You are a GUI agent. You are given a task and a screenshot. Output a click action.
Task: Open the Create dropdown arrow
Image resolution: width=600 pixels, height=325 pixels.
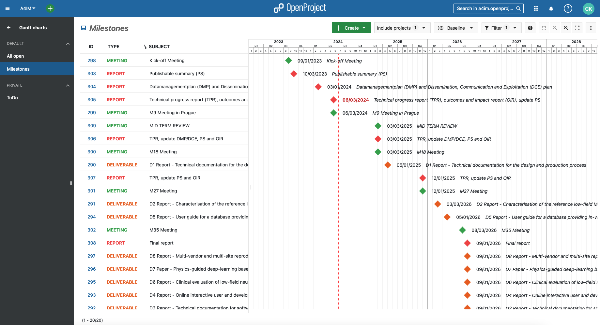[364, 28]
